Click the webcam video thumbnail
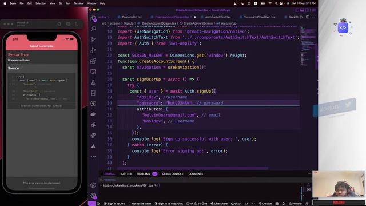Viewport: 366px width, 206px height. [x=339, y=184]
